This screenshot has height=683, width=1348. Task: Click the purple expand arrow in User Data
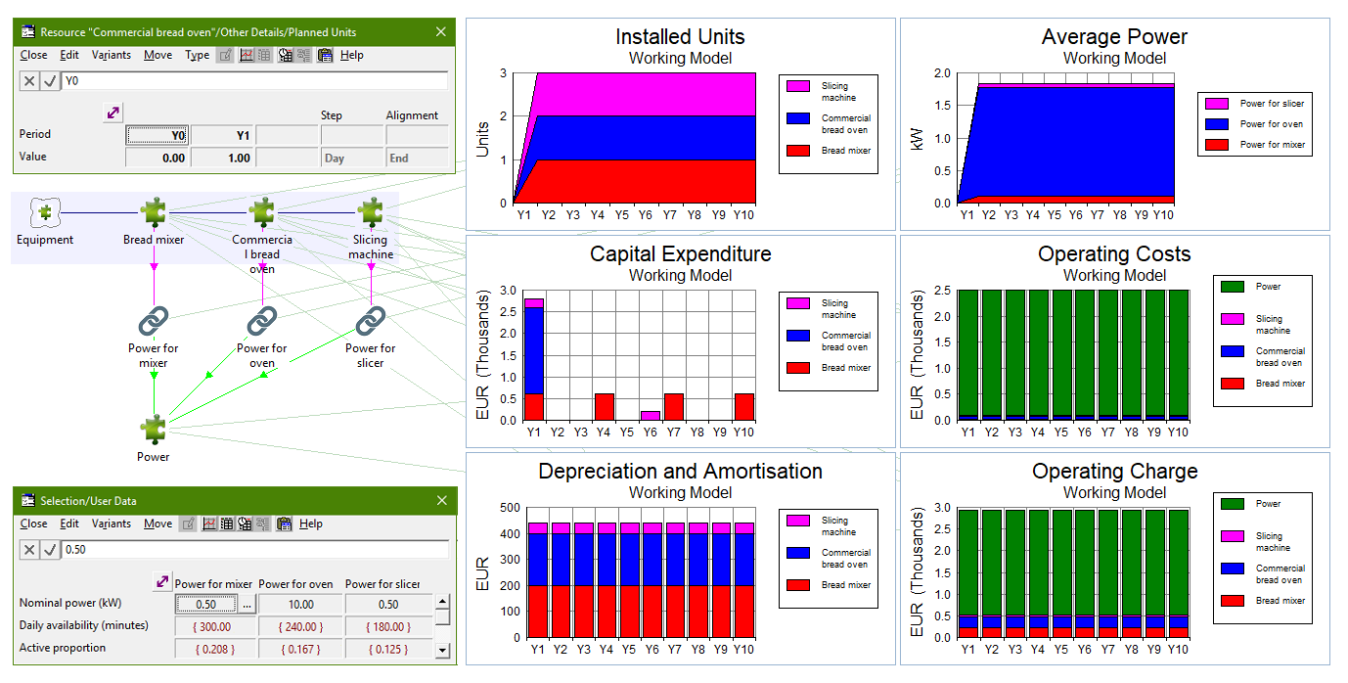162,582
